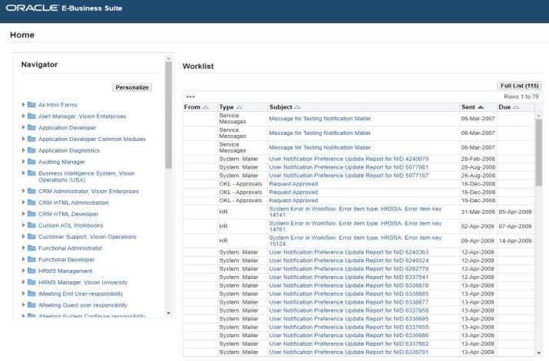Click the HRMS Management folder icon
This screenshot has height=361, width=549.
point(31,271)
